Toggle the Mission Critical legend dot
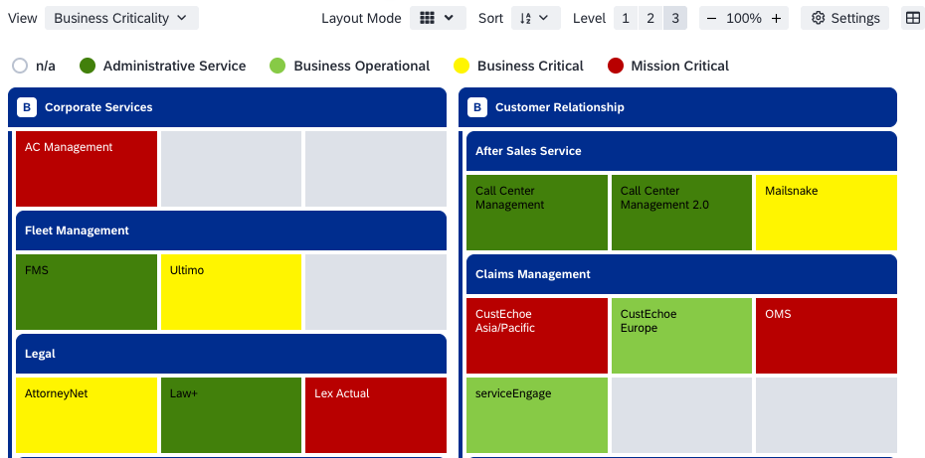This screenshot has height=458, width=925. (x=616, y=66)
